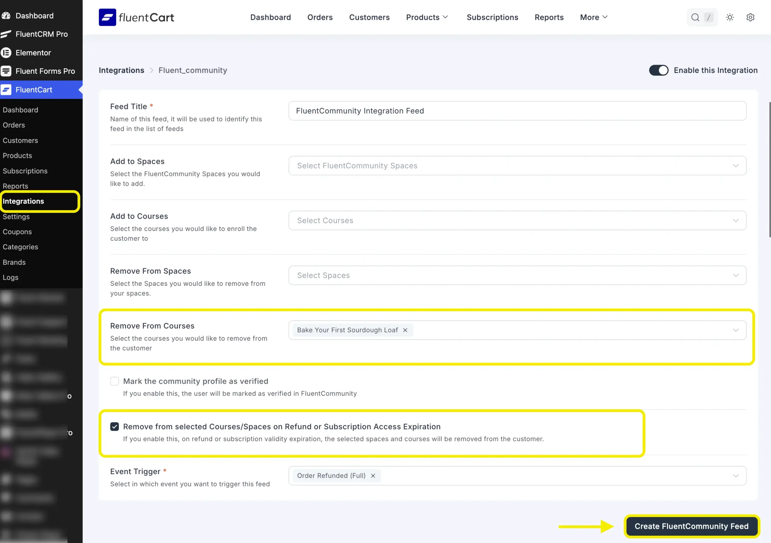Click the Fluent Forms Pro sidebar icon
This screenshot has height=543, width=771.
pyautogui.click(x=6, y=71)
